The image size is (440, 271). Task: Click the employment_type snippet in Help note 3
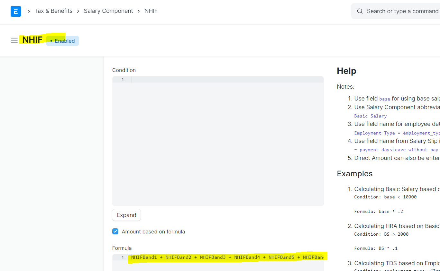[x=422, y=133]
